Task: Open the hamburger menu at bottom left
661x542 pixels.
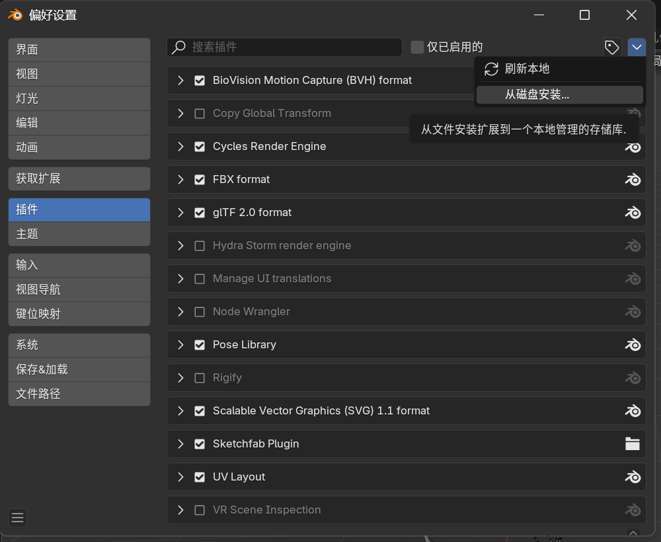Action: 18,518
